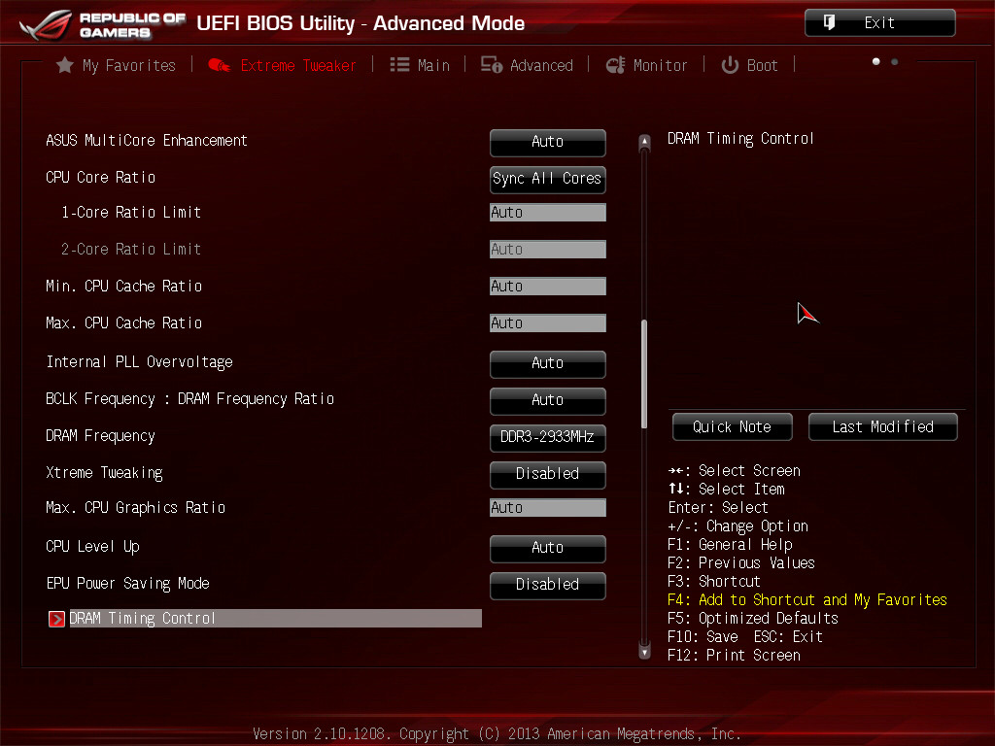Click the Extreme Tweaker red icon
This screenshot has height=746, width=995.
point(219,65)
